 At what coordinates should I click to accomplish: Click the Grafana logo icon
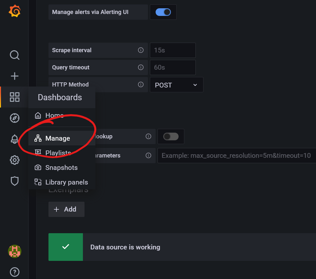(14, 11)
